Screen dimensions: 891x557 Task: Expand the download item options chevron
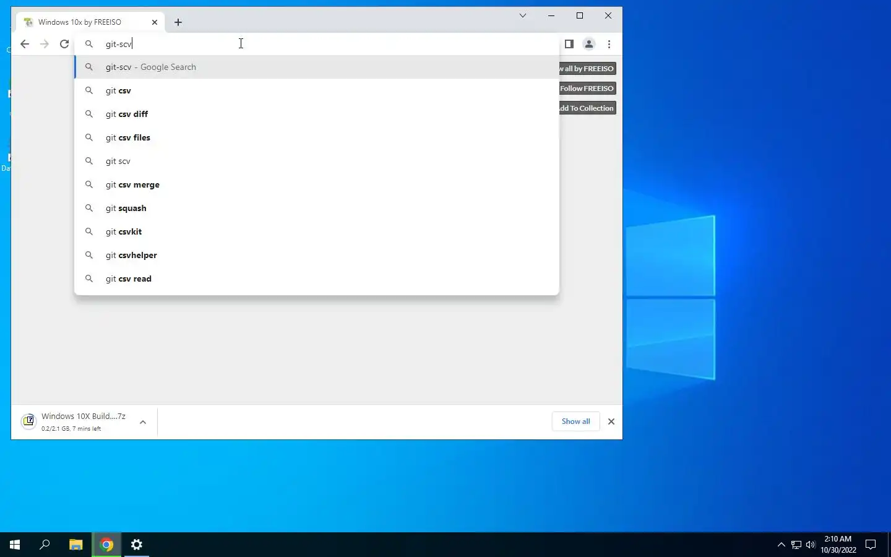tap(143, 422)
